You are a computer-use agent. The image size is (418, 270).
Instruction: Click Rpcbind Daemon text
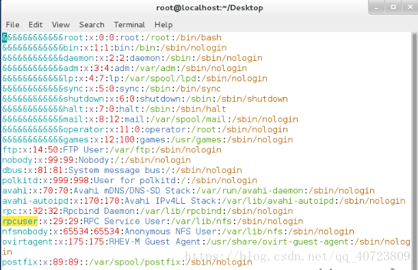[99, 211]
